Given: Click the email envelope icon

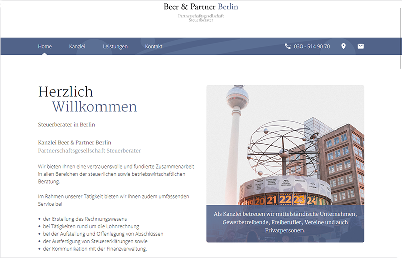Looking at the screenshot, I should point(360,46).
